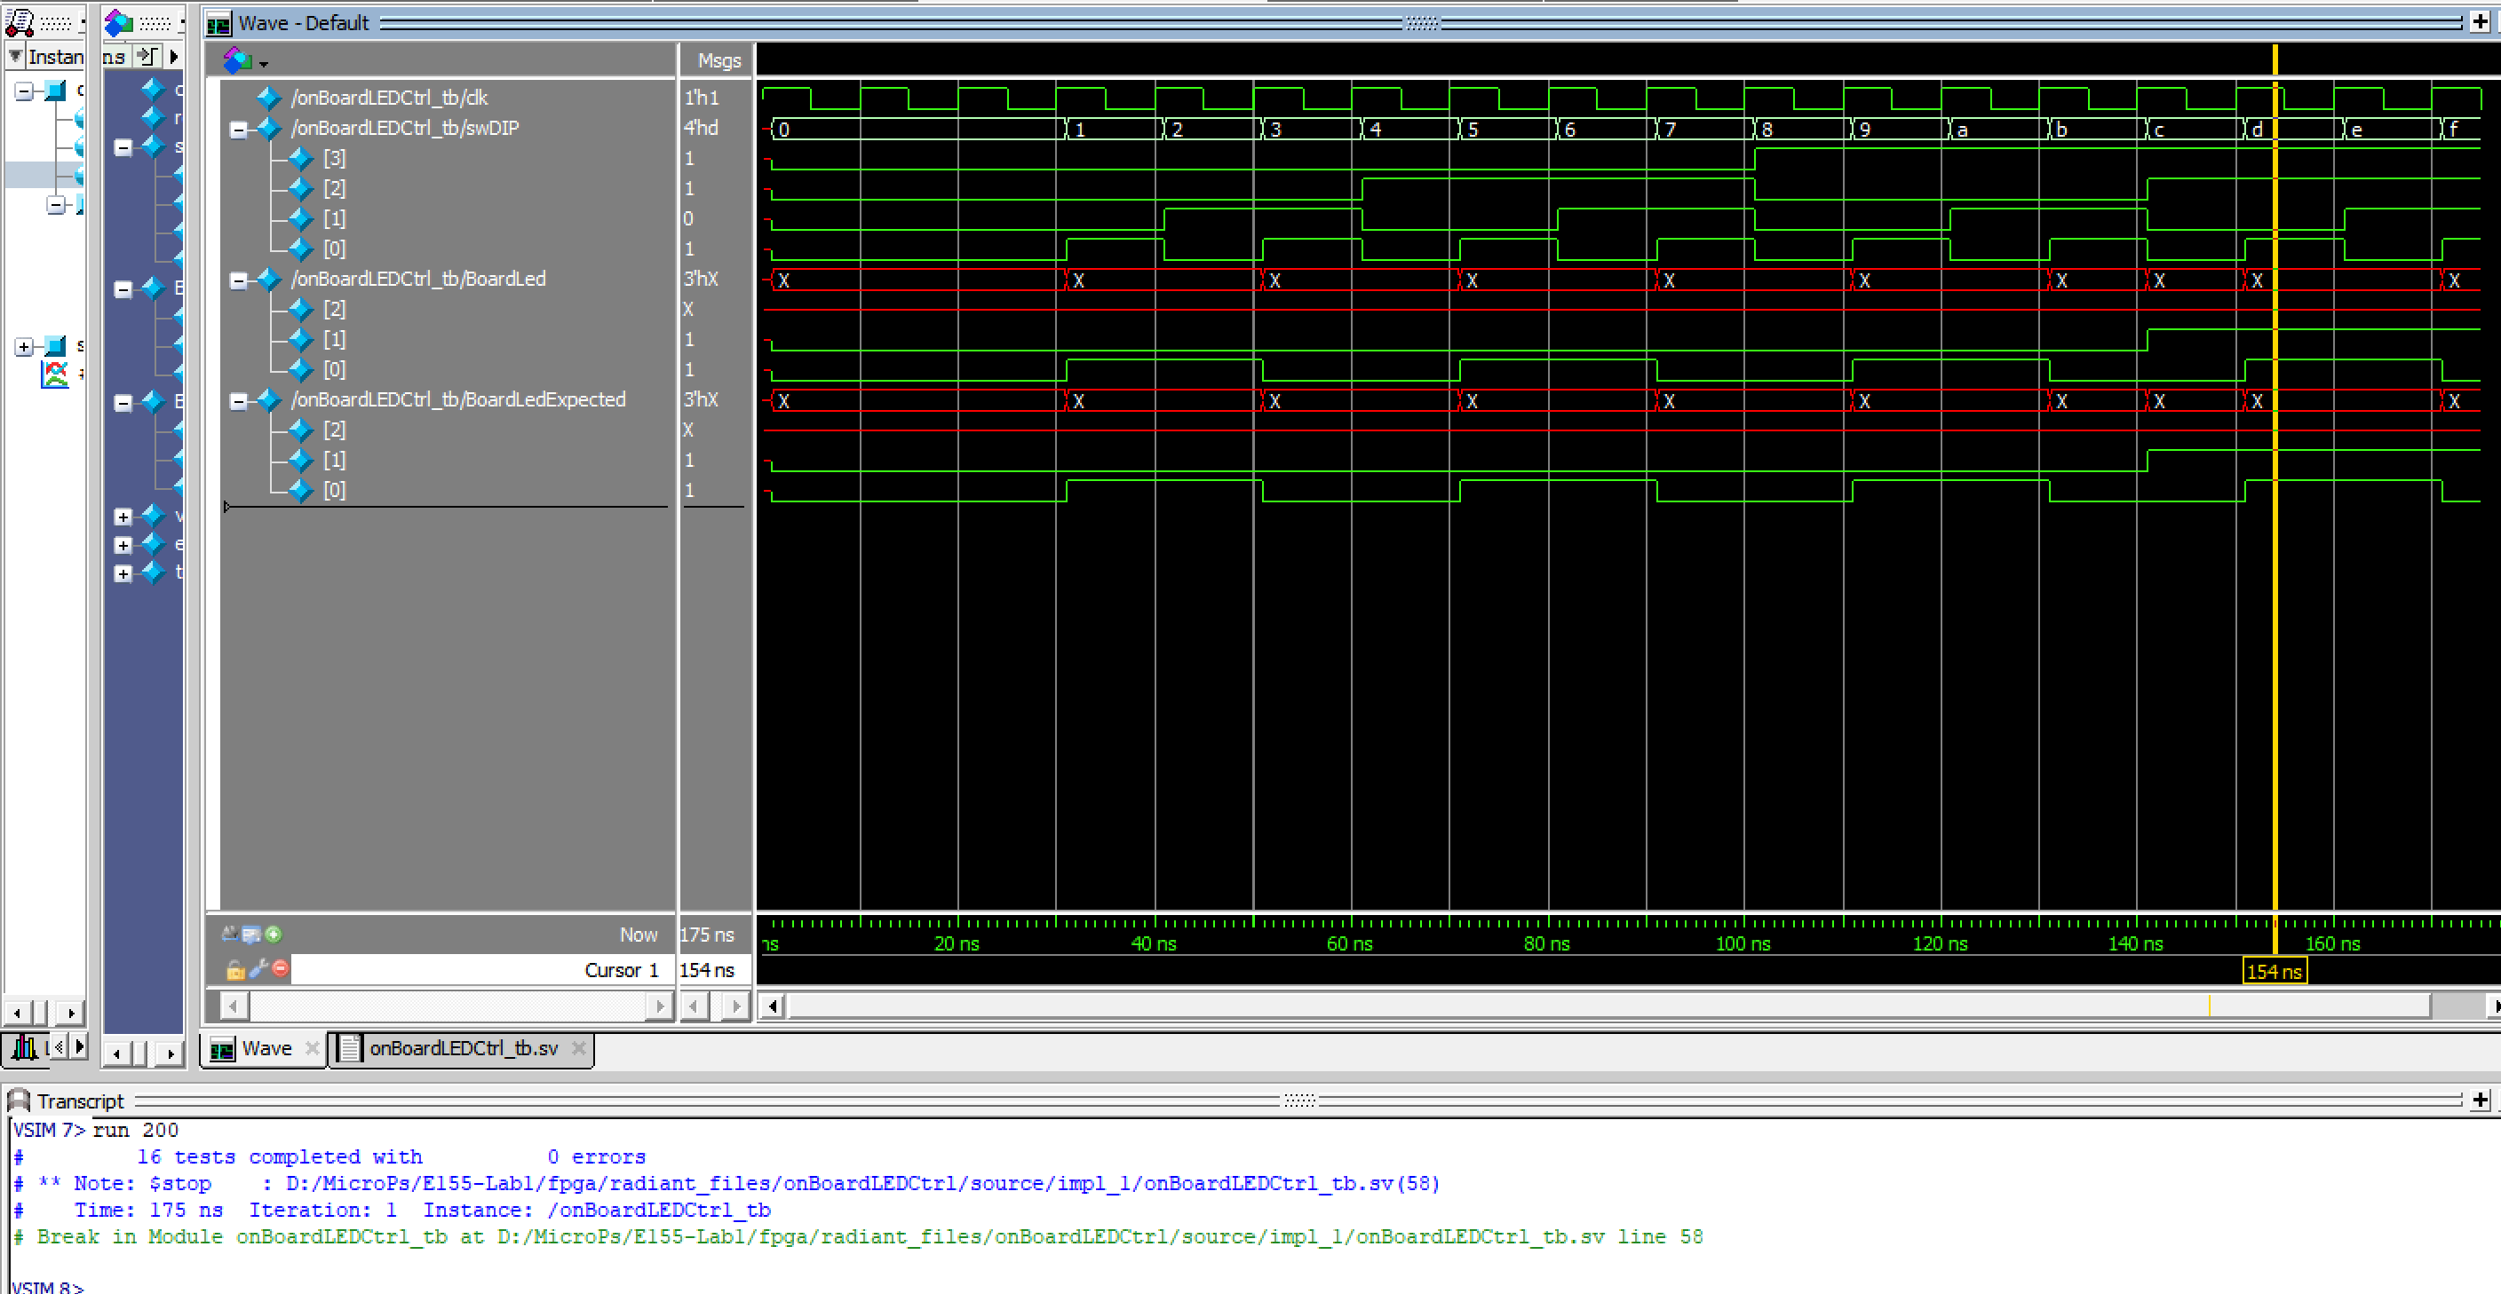
Task: Click the wrench icon for Cursor 1
Action: point(258,968)
